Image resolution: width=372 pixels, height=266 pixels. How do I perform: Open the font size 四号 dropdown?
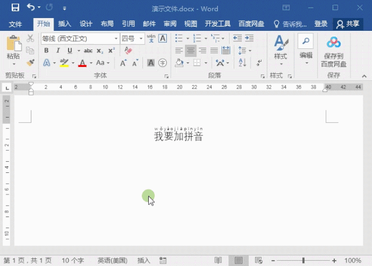click(x=141, y=38)
